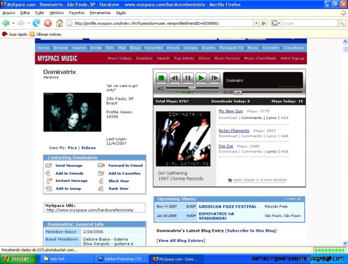Open the Pics link under profile photo
Image resolution: width=348 pixels, height=264 pixels.
coord(72,148)
